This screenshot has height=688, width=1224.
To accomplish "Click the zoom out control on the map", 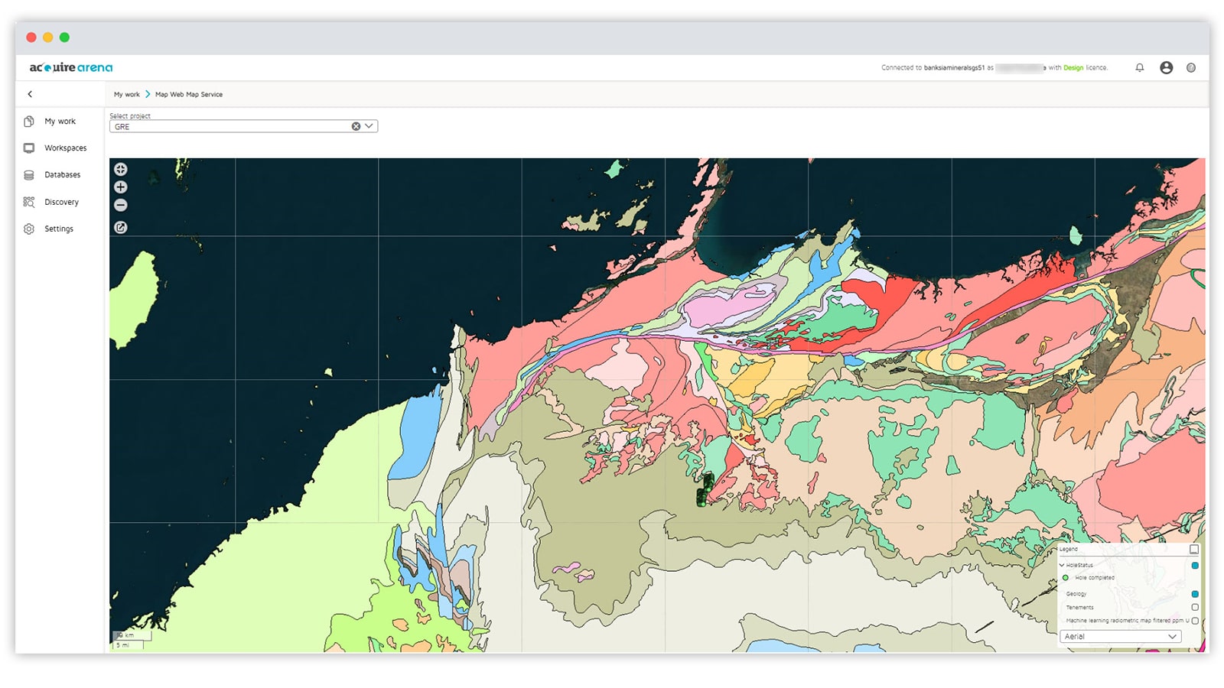I will (x=121, y=205).
